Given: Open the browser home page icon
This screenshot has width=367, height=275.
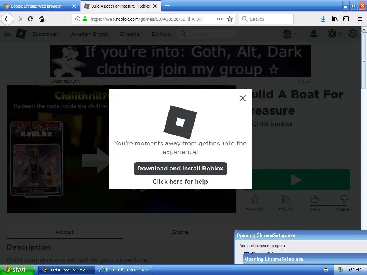Looking at the screenshot, I should click(42, 19).
